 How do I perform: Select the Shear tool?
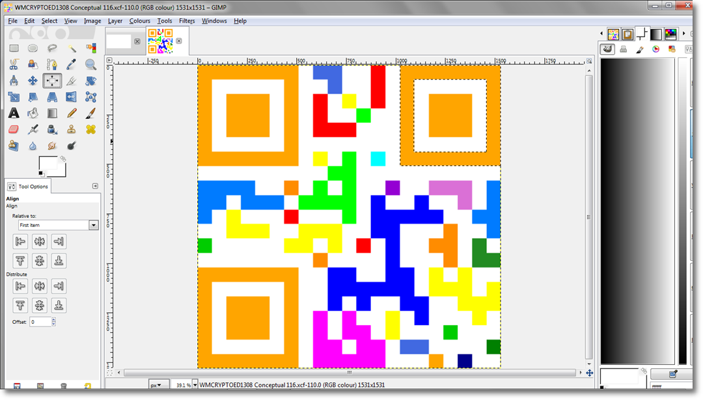coord(33,97)
